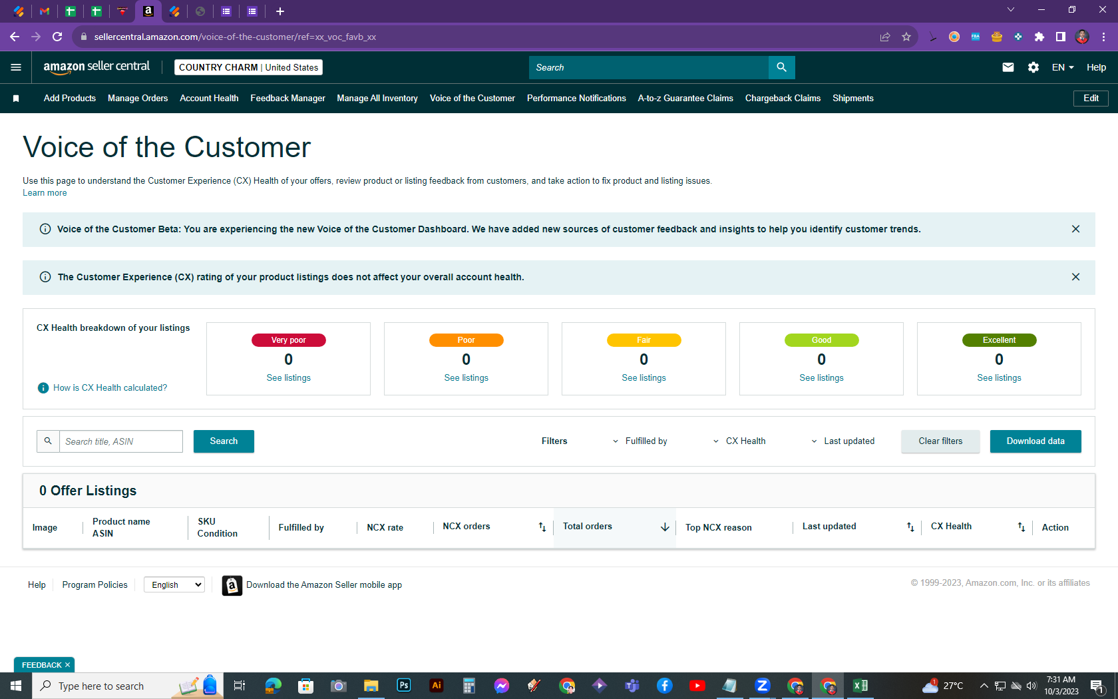The width and height of the screenshot is (1118, 699).
Task: Go back with browser back arrow
Action: [x=15, y=37]
